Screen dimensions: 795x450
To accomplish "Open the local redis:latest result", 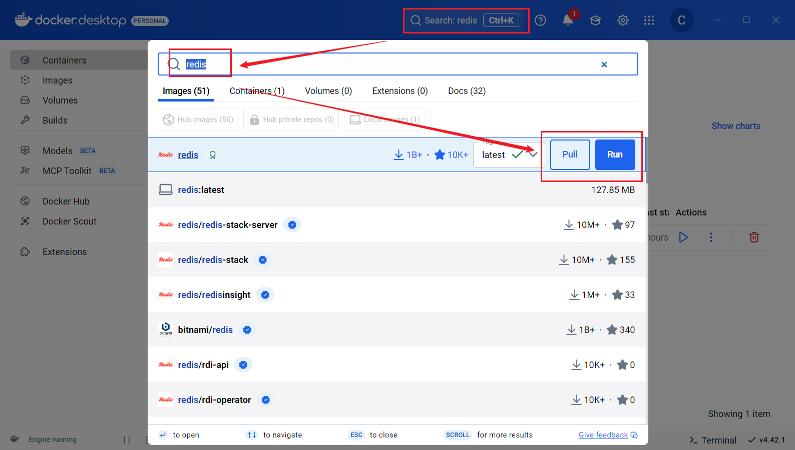I will (396, 190).
